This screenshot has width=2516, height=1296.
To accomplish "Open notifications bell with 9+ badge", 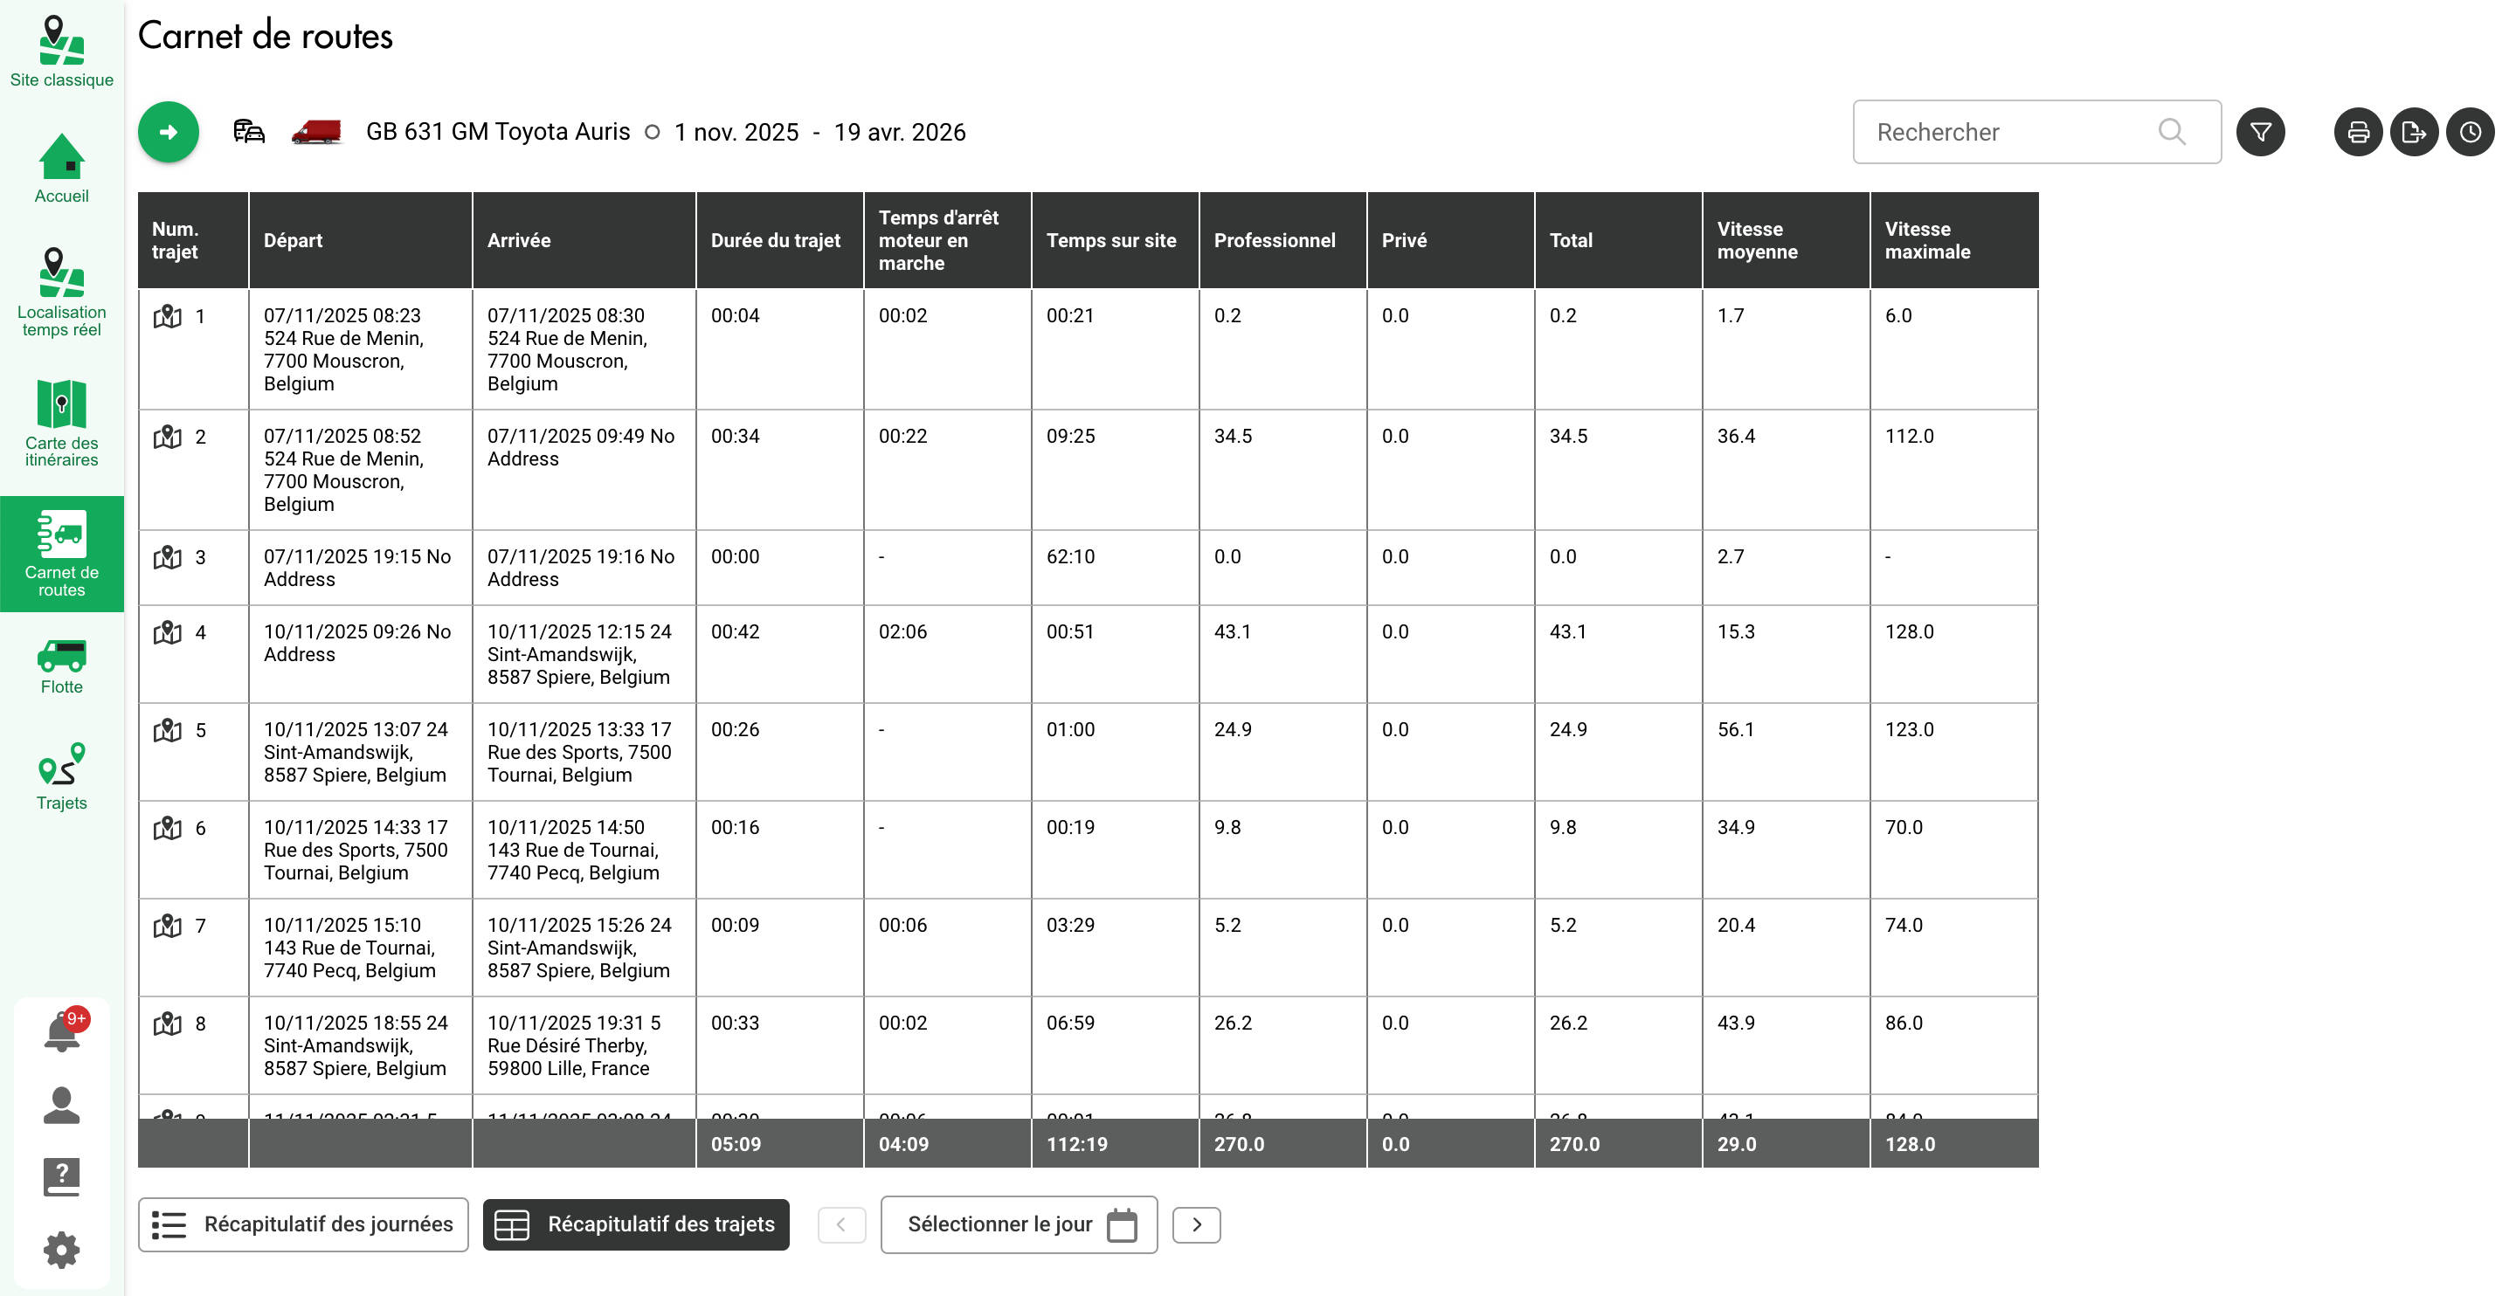I will pos(61,1032).
